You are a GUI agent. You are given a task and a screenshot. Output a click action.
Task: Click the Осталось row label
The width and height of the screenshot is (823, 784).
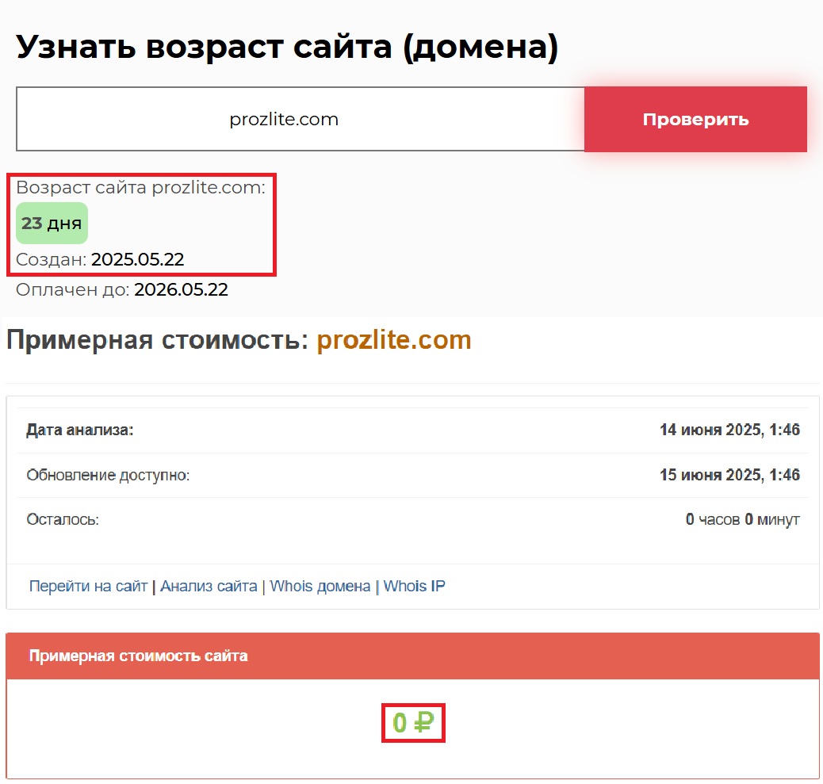pos(63,520)
